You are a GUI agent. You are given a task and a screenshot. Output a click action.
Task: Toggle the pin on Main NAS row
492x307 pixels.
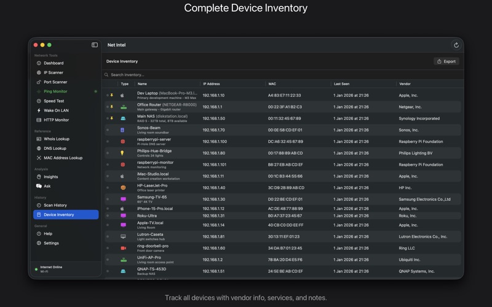[112, 118]
